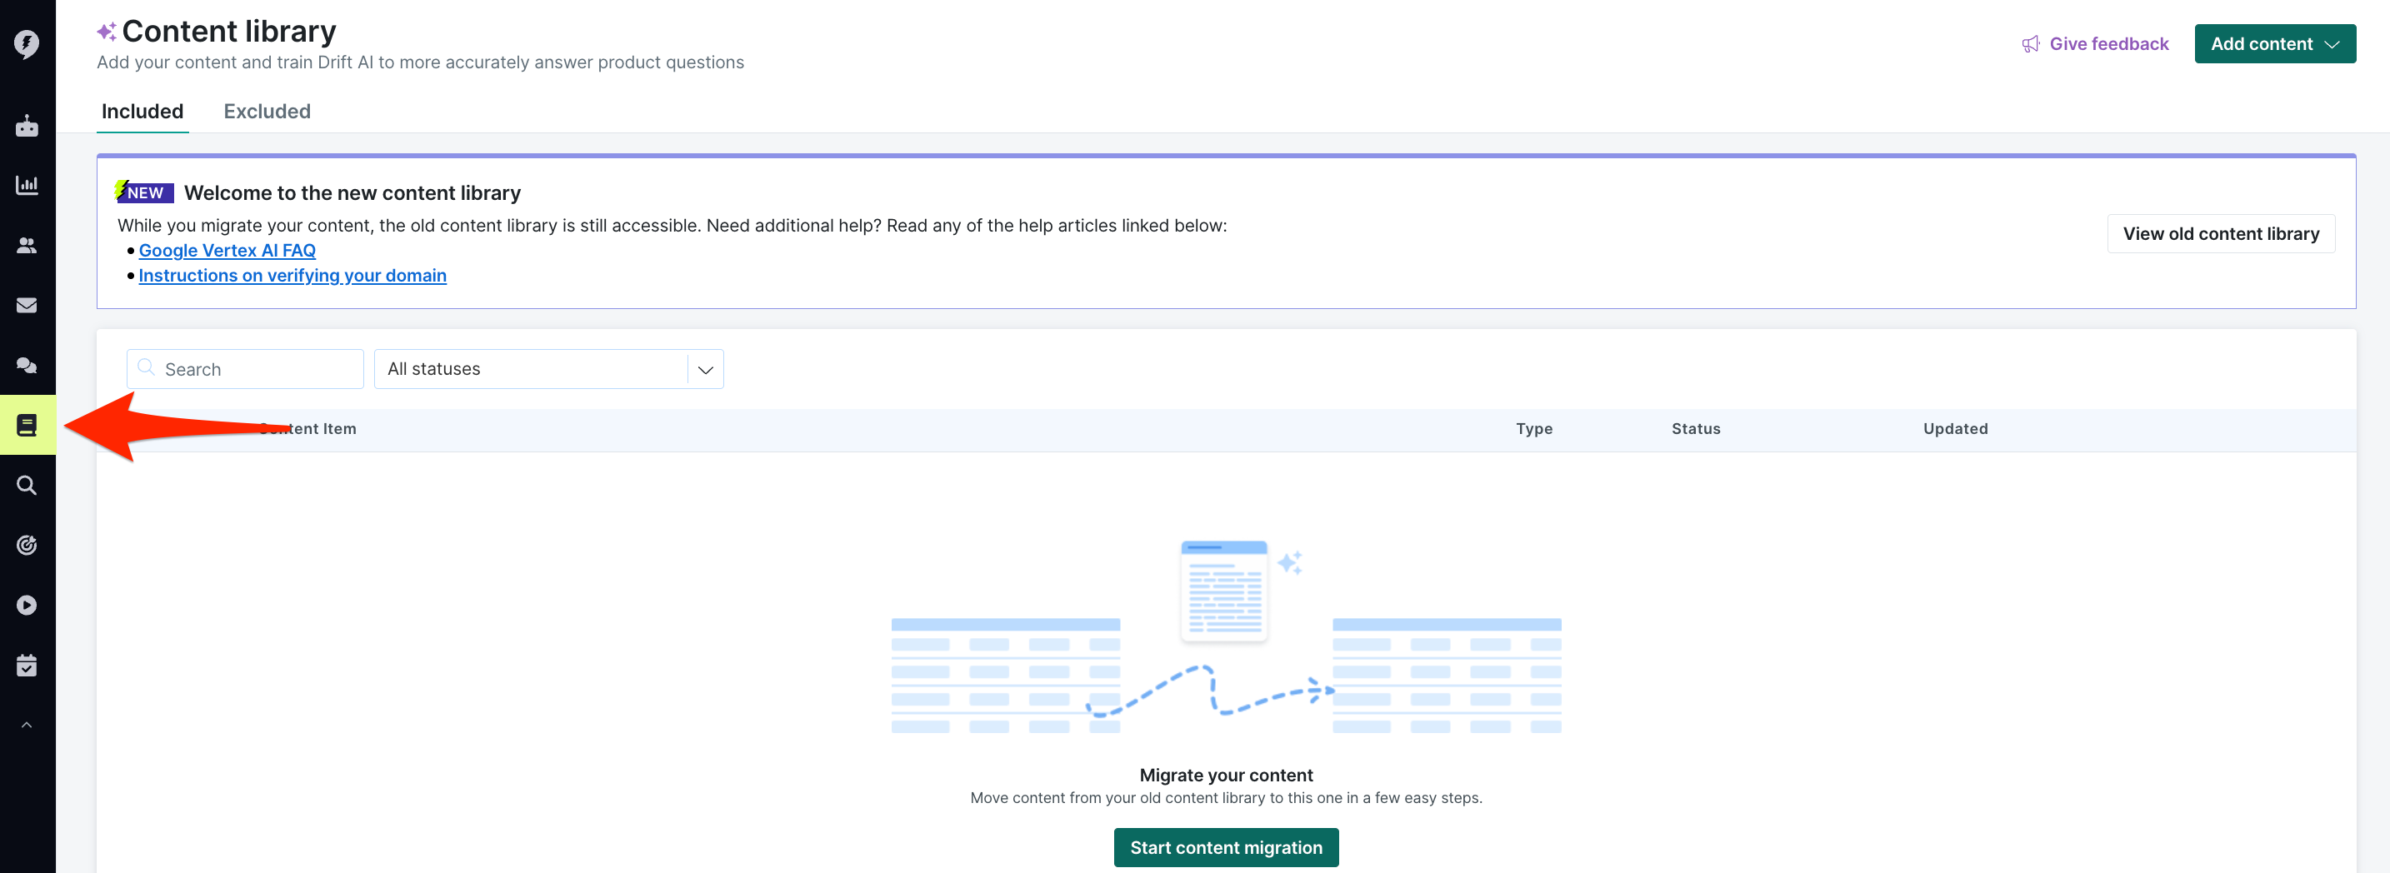Click the Give feedback link
The height and width of the screenshot is (873, 2390).
click(x=2108, y=43)
